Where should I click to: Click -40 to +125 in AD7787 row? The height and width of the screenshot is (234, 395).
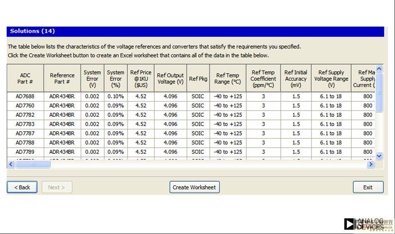(228, 133)
